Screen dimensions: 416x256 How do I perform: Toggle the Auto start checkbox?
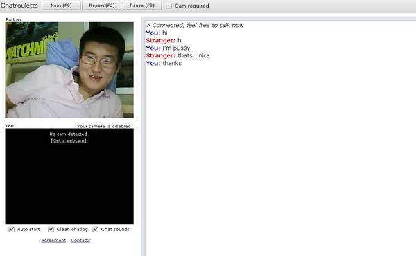click(x=12, y=229)
